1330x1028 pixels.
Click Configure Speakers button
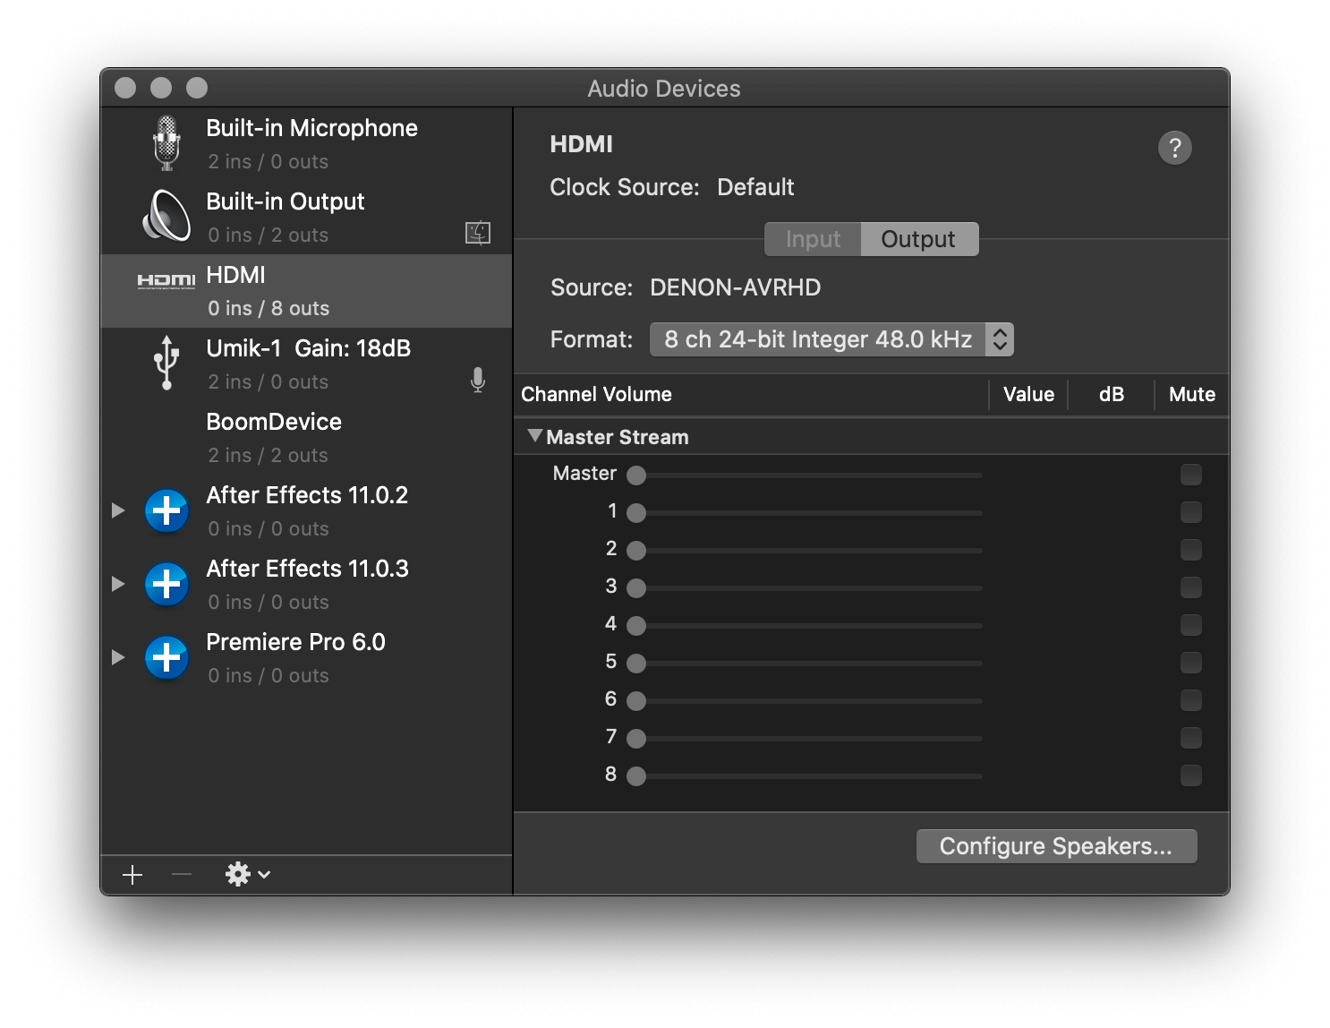point(1056,846)
